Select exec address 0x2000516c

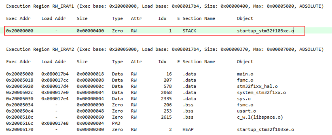point(20,123)
